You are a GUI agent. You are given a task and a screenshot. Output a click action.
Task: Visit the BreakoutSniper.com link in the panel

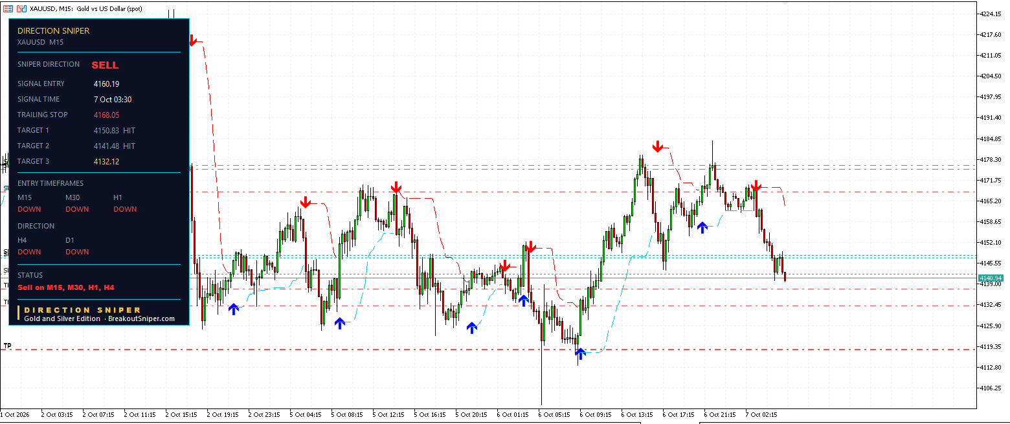pos(141,318)
